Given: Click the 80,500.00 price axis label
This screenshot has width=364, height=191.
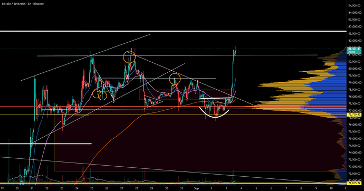Looking at the screenshot, I should point(355,62).
